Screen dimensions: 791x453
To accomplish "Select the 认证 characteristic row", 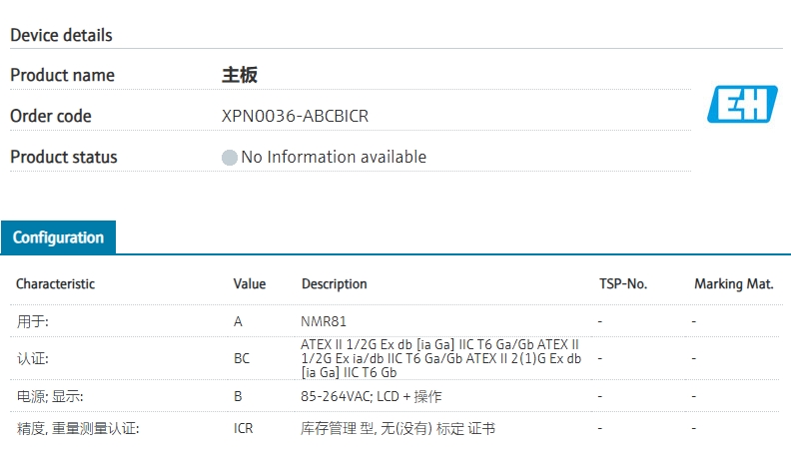I will [33, 357].
